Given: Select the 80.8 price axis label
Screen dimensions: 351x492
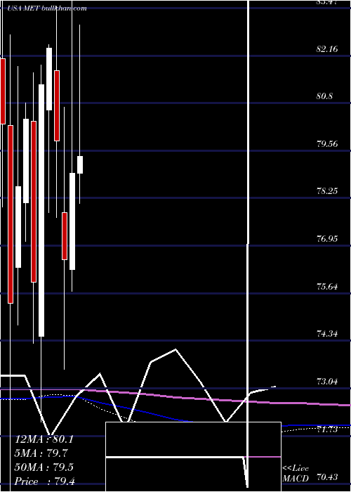Looking at the screenshot, I should [324, 96].
